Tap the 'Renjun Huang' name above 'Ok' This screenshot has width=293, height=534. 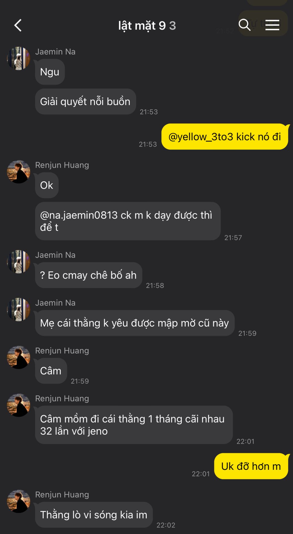click(62, 165)
